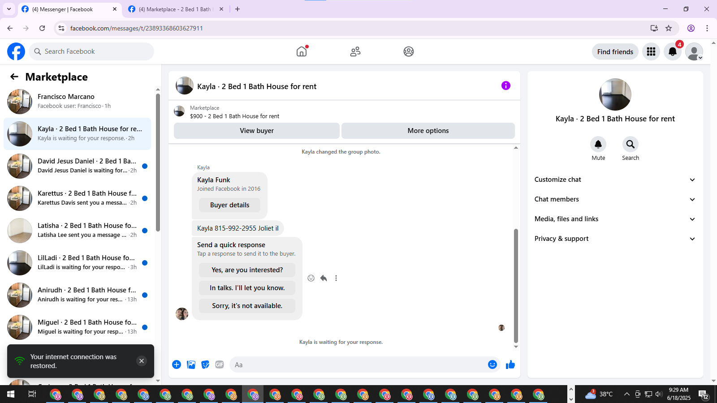Open the Friends icon in top navigation
This screenshot has height=403, width=717.
pos(355,51)
